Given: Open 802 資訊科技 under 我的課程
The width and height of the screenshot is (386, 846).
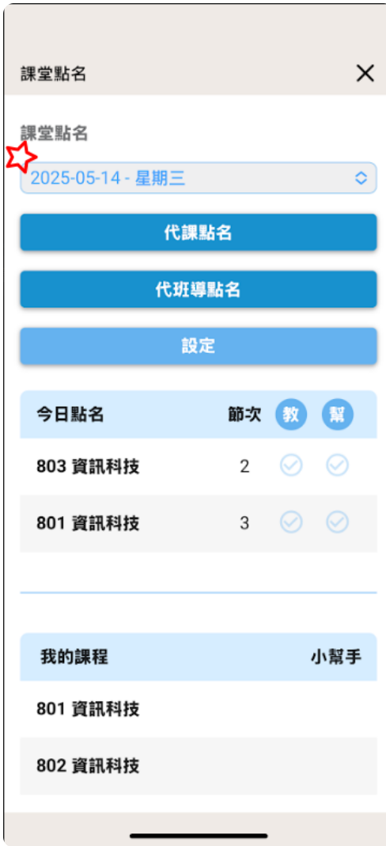Looking at the screenshot, I should click(x=199, y=766).
